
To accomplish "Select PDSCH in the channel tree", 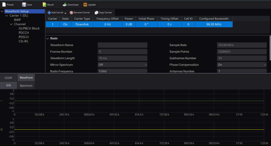I will point(23,37).
